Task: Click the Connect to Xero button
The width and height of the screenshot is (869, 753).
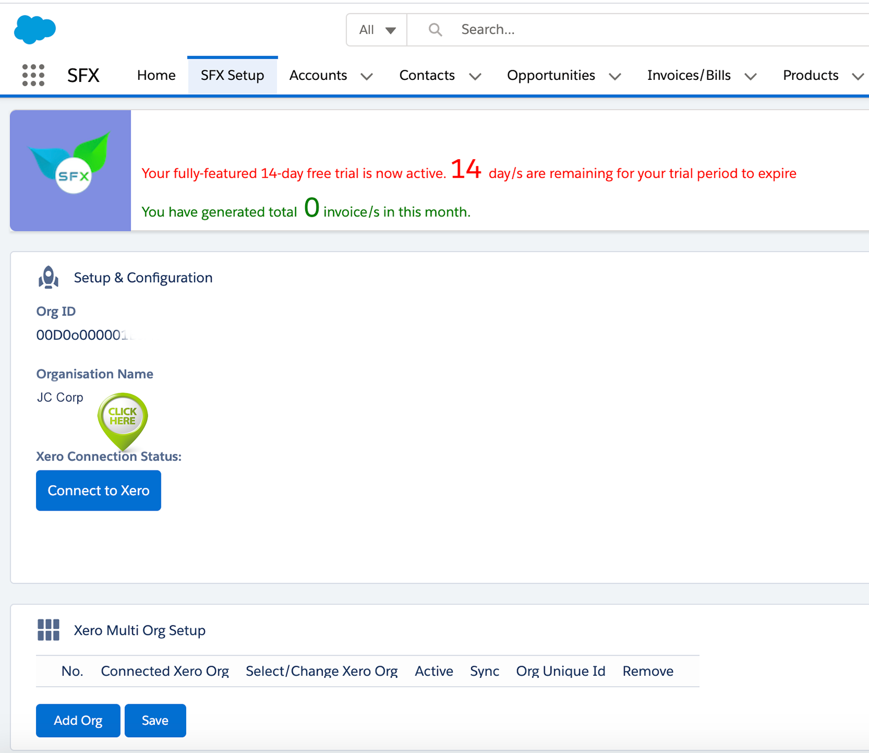Action: [98, 491]
